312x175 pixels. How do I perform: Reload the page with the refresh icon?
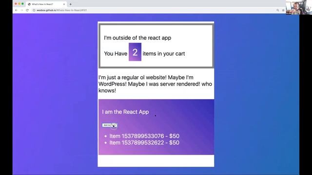point(27,10)
